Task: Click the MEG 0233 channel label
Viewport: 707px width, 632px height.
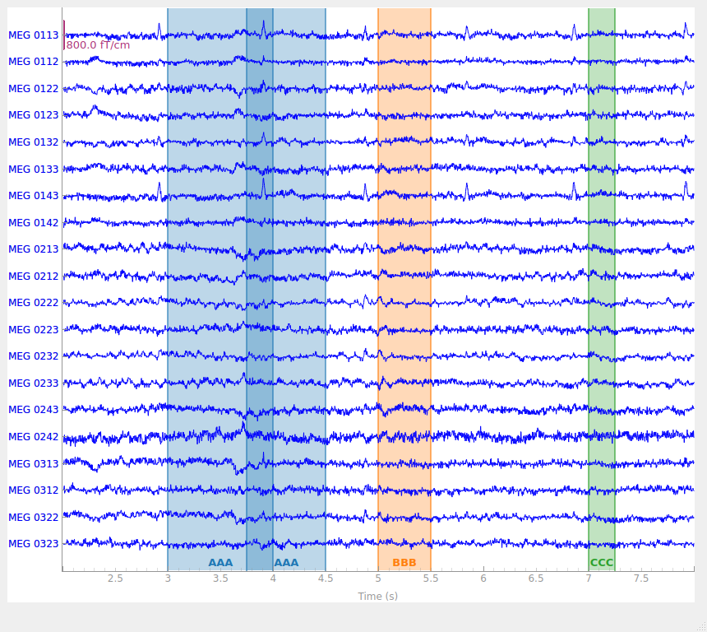Action: 34,383
